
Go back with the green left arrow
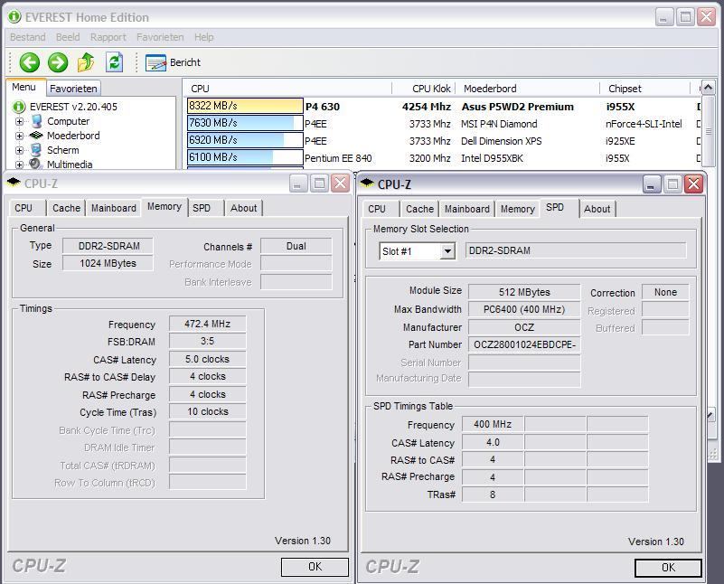pyautogui.click(x=30, y=62)
